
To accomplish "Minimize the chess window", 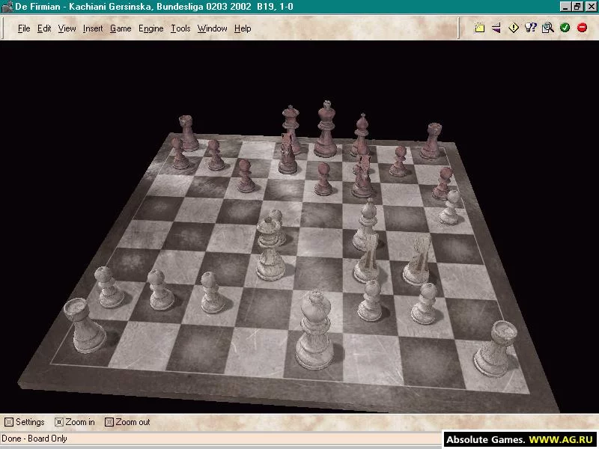I will 565,7.
